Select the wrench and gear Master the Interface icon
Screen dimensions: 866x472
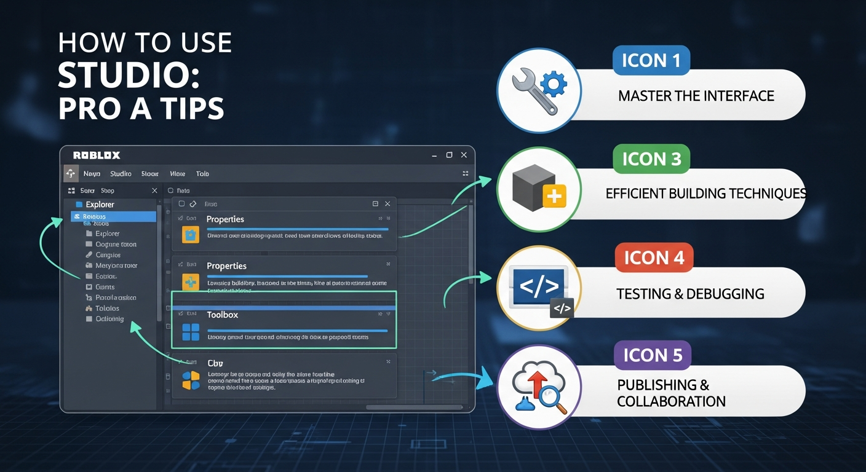539,91
